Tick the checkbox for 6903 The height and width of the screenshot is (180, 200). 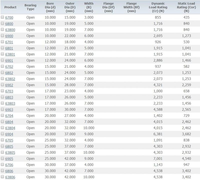(x=2, y=109)
